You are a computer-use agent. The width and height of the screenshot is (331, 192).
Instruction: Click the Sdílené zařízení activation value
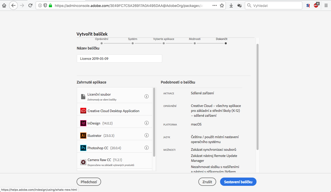click(x=202, y=93)
